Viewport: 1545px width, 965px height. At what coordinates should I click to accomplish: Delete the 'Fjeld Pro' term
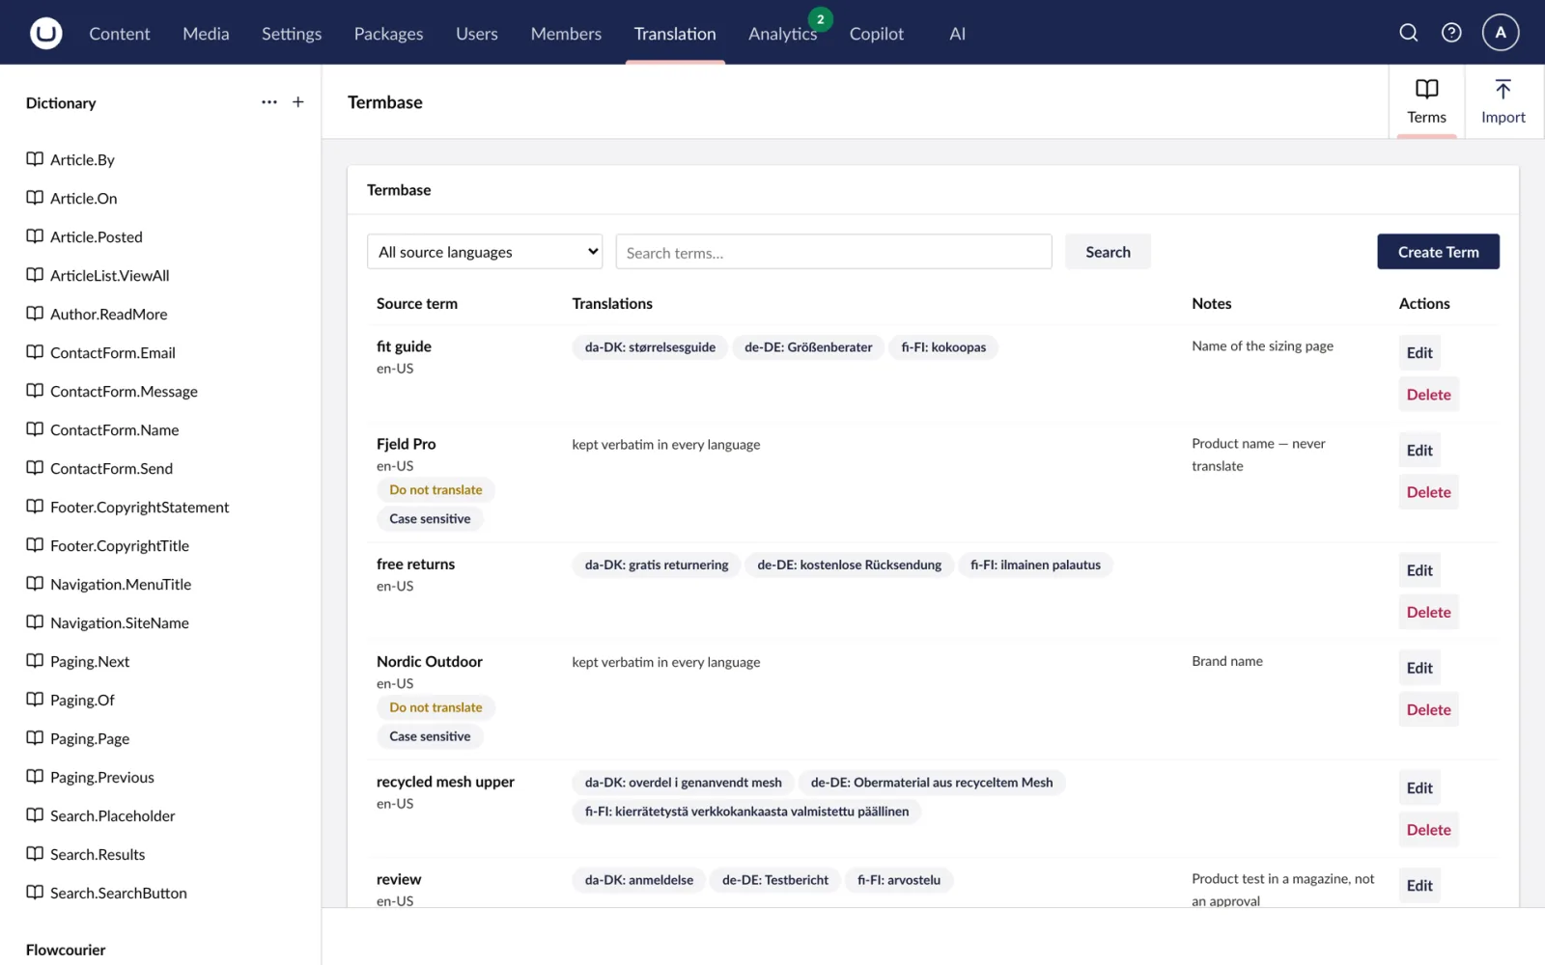pos(1428,492)
